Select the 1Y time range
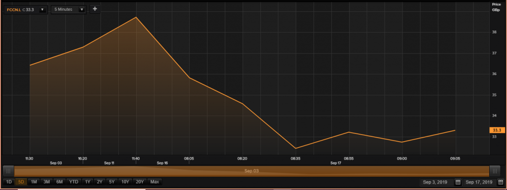 pos(88,182)
